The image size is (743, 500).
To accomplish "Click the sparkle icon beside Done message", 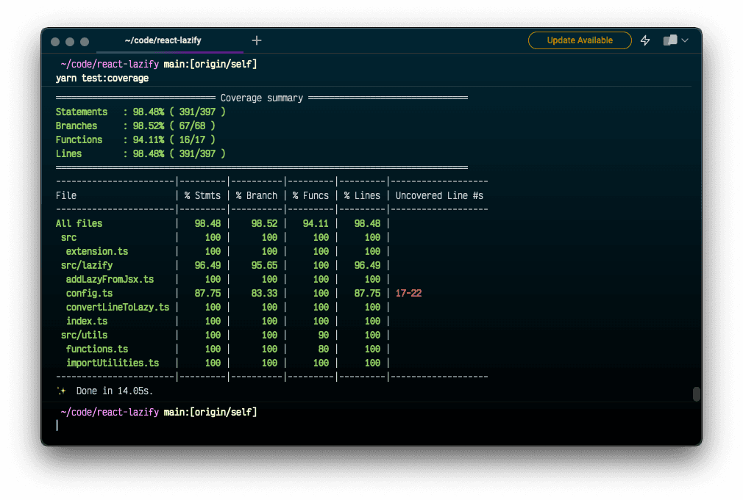I will [62, 391].
